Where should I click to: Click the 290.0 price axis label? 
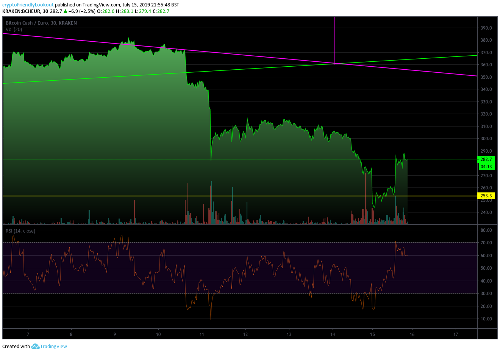coord(486,151)
